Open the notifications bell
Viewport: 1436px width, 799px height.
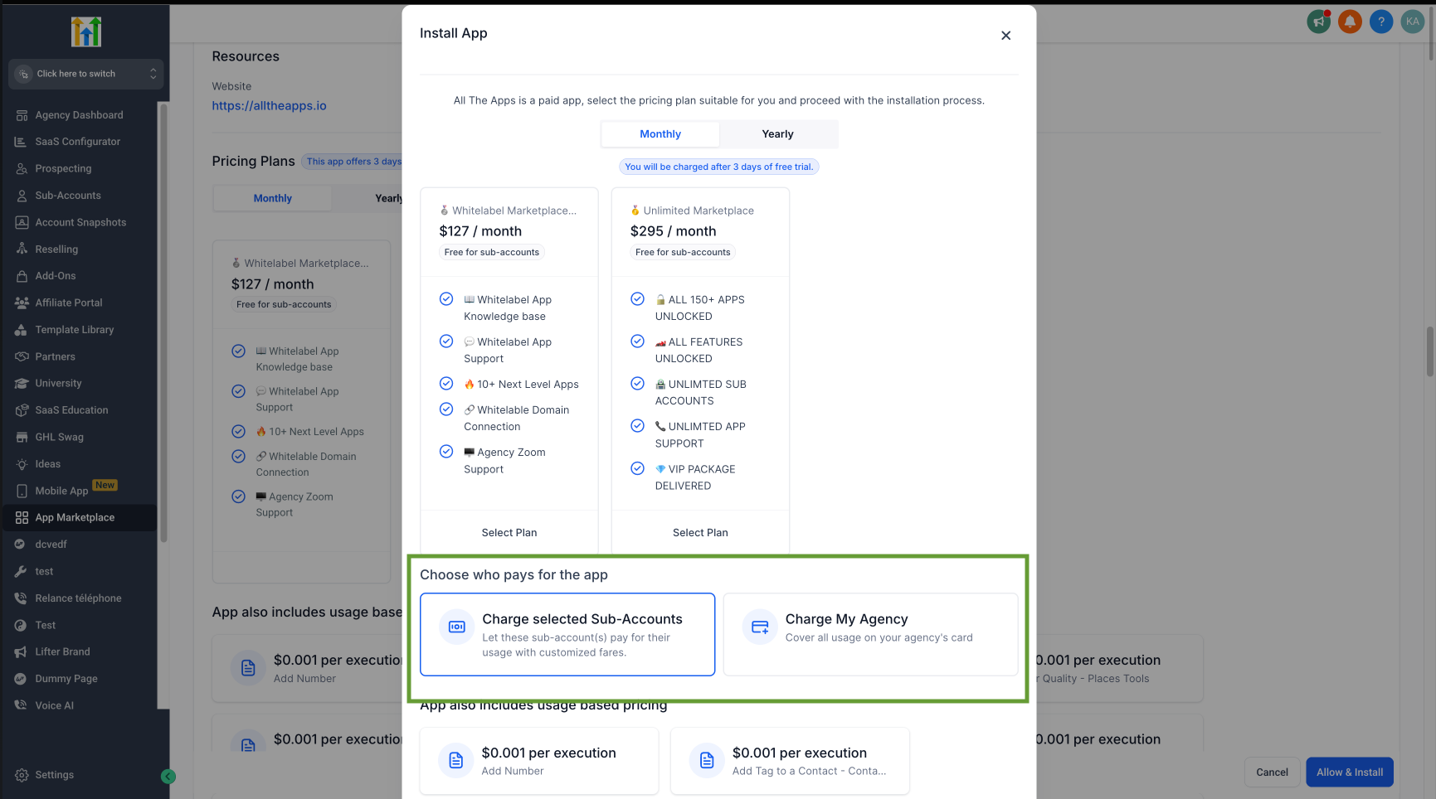tap(1350, 22)
